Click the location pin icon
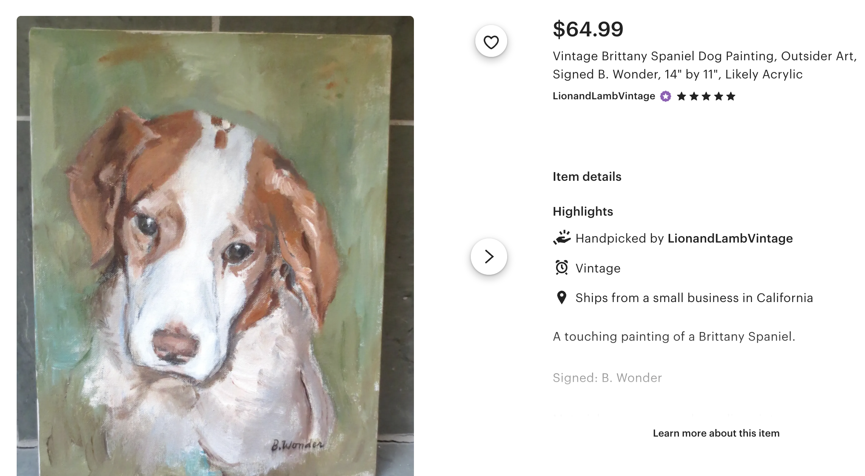This screenshot has height=476, width=865. [x=561, y=297]
